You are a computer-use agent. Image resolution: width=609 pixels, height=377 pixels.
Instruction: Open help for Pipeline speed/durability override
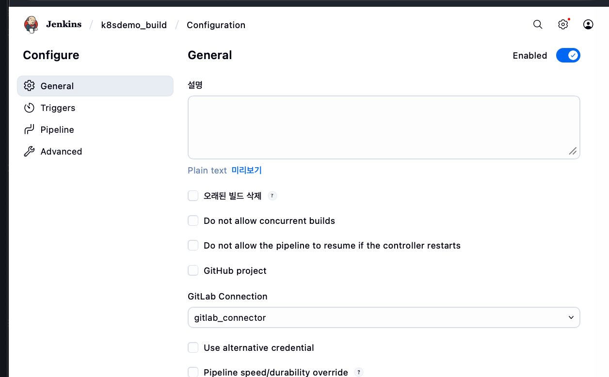(359, 372)
